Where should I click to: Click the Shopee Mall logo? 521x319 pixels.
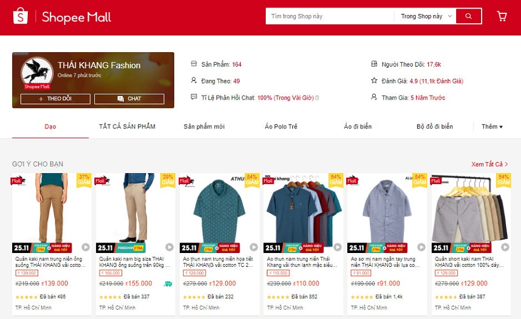[62, 17]
